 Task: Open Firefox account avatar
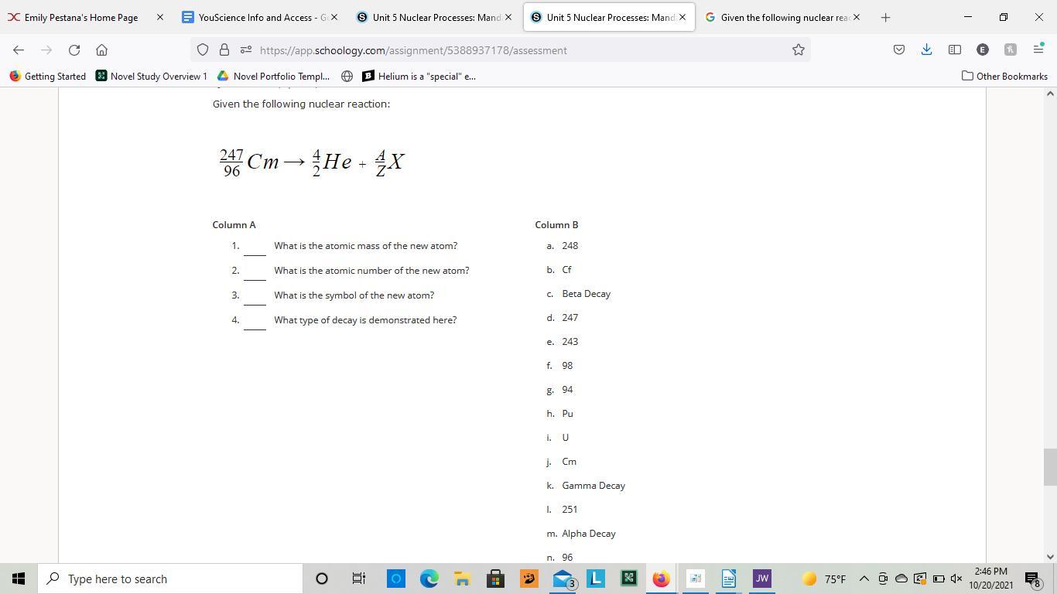tap(983, 49)
